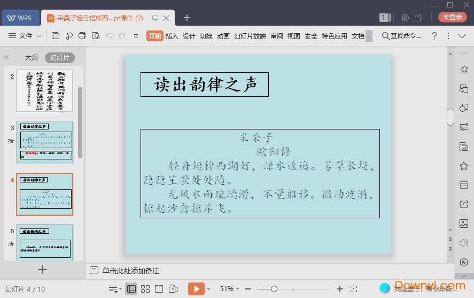Zoom in with the plus button
The image size is (474, 298).
(x=340, y=289)
